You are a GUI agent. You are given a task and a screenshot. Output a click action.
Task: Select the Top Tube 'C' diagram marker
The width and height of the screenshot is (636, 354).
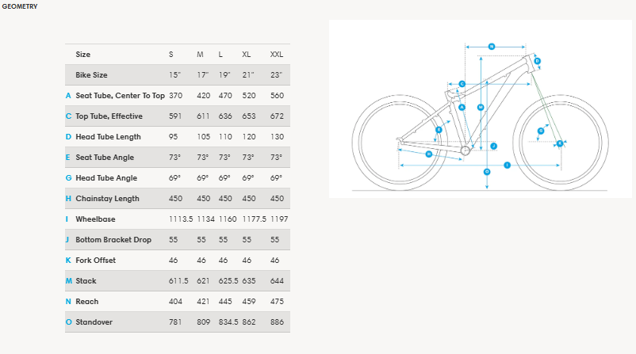click(462, 83)
